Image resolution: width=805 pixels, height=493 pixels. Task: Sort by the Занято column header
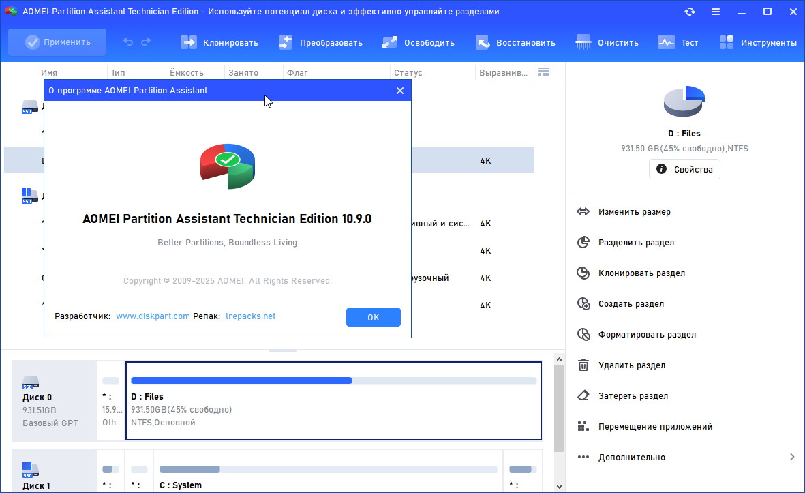(x=243, y=73)
